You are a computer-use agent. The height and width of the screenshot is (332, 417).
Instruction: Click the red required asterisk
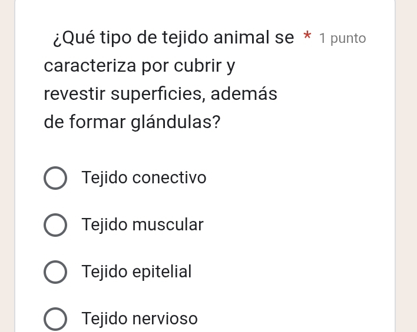pos(307,39)
